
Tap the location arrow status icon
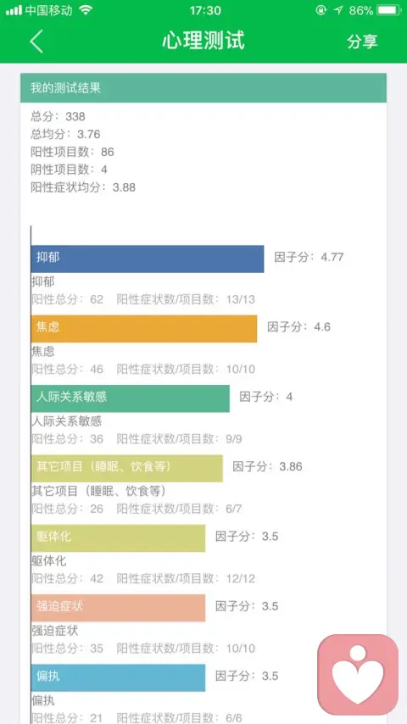(338, 10)
